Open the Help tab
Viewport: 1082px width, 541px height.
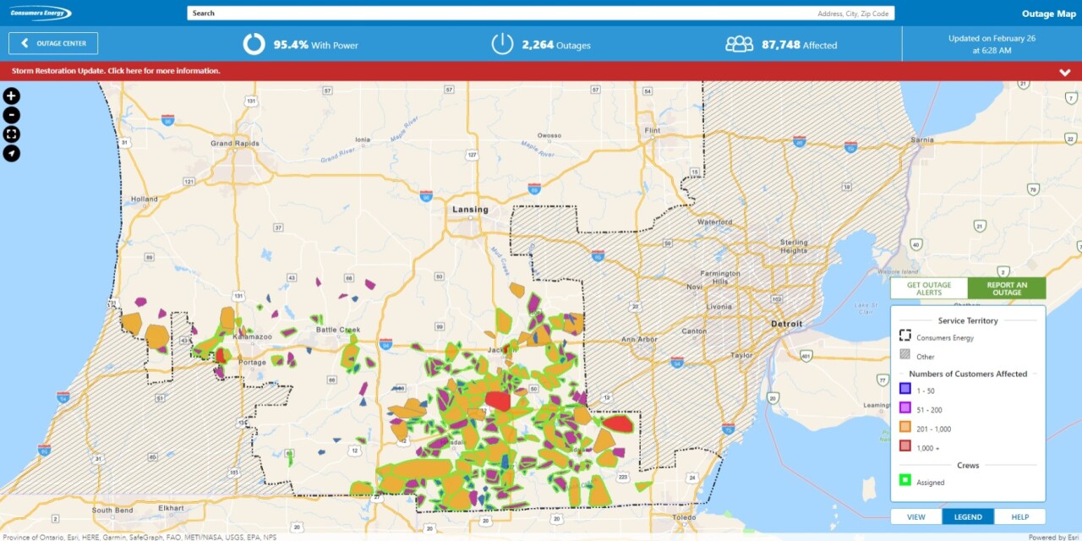coord(1019,516)
